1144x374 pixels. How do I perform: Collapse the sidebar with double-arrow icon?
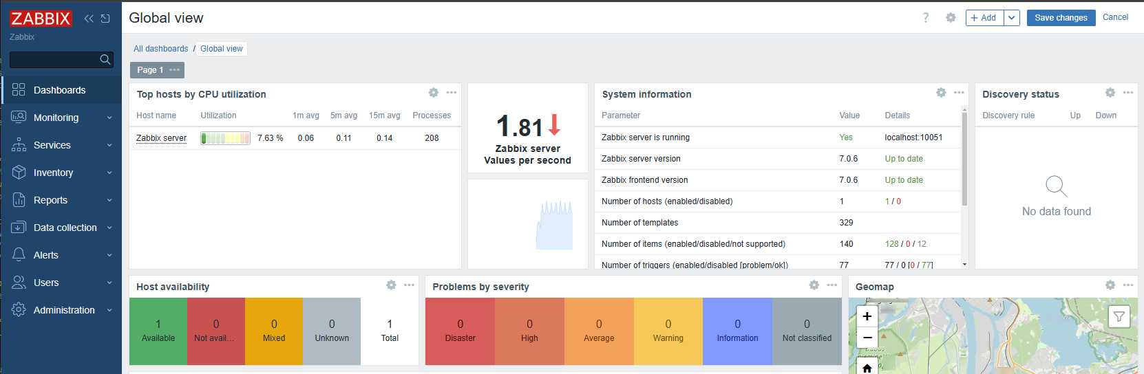[89, 19]
